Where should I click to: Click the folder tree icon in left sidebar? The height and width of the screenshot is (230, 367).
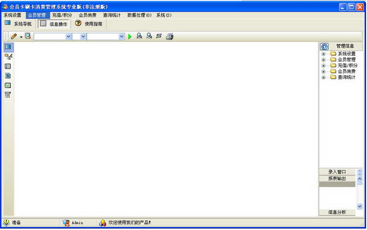pos(8,57)
